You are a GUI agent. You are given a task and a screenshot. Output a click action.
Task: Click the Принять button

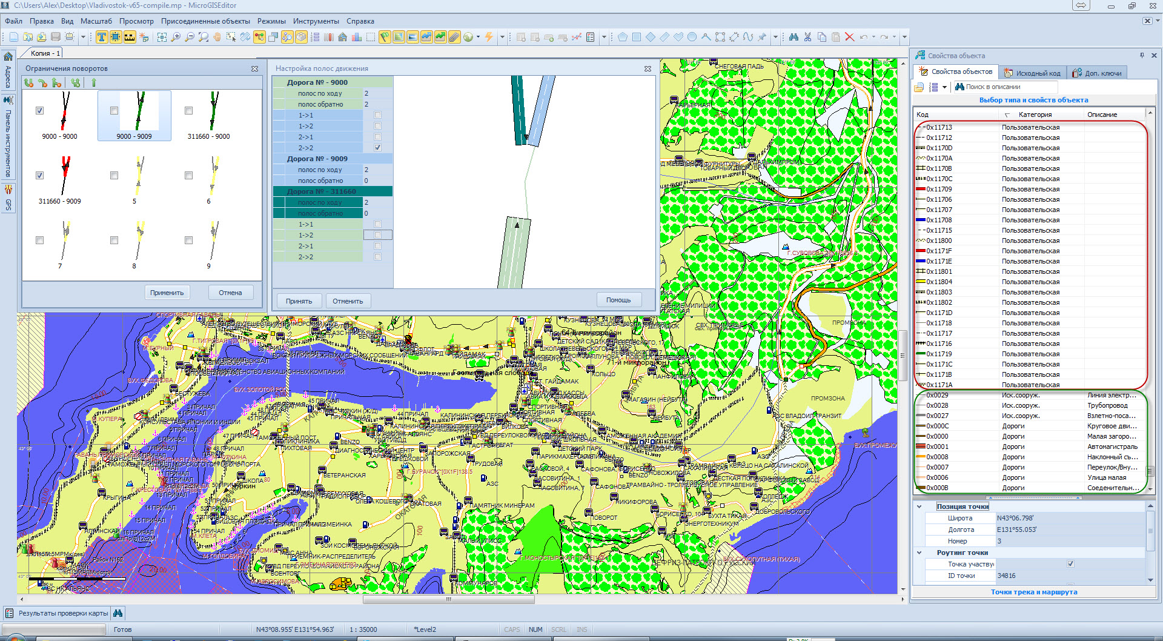299,301
